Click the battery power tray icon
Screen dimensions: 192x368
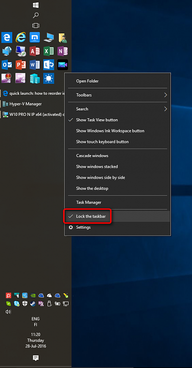pos(57,304)
